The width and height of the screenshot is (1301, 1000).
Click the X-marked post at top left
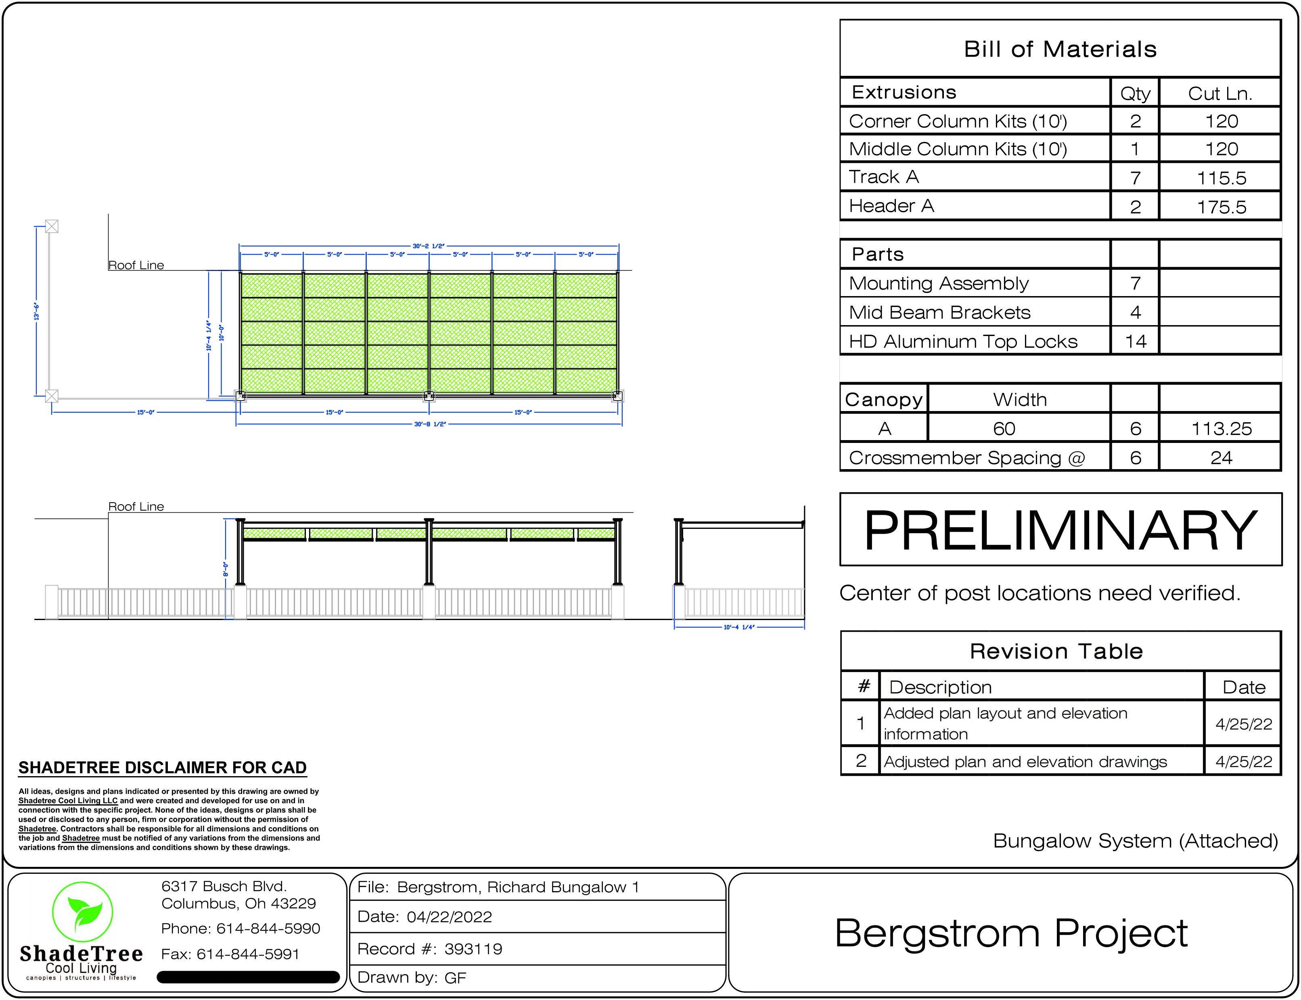[52, 226]
